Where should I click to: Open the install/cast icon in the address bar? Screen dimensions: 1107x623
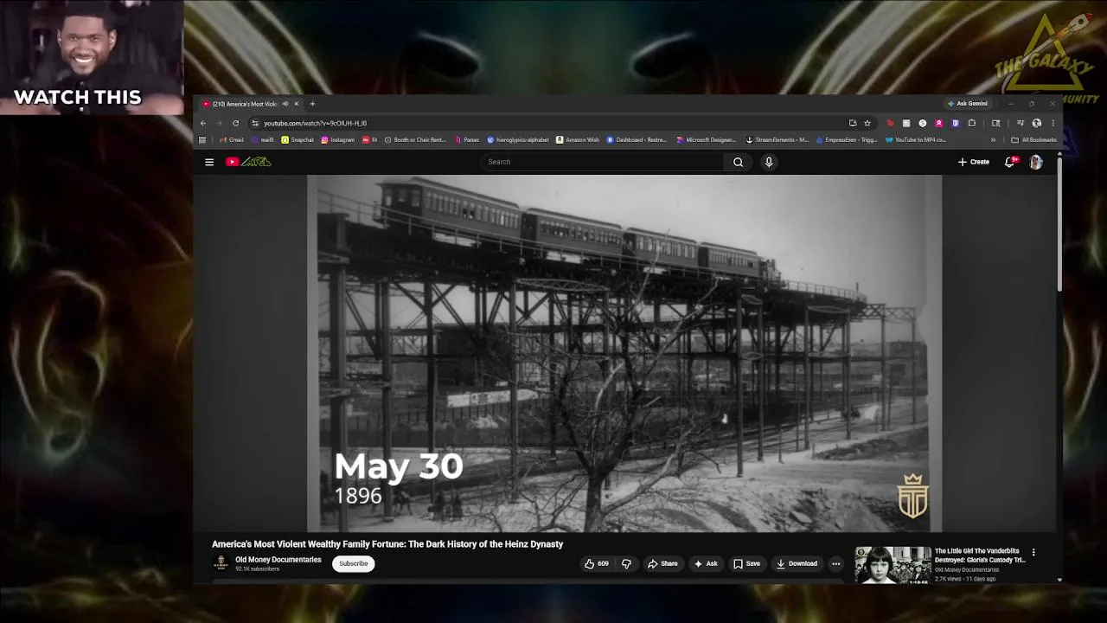click(x=853, y=123)
